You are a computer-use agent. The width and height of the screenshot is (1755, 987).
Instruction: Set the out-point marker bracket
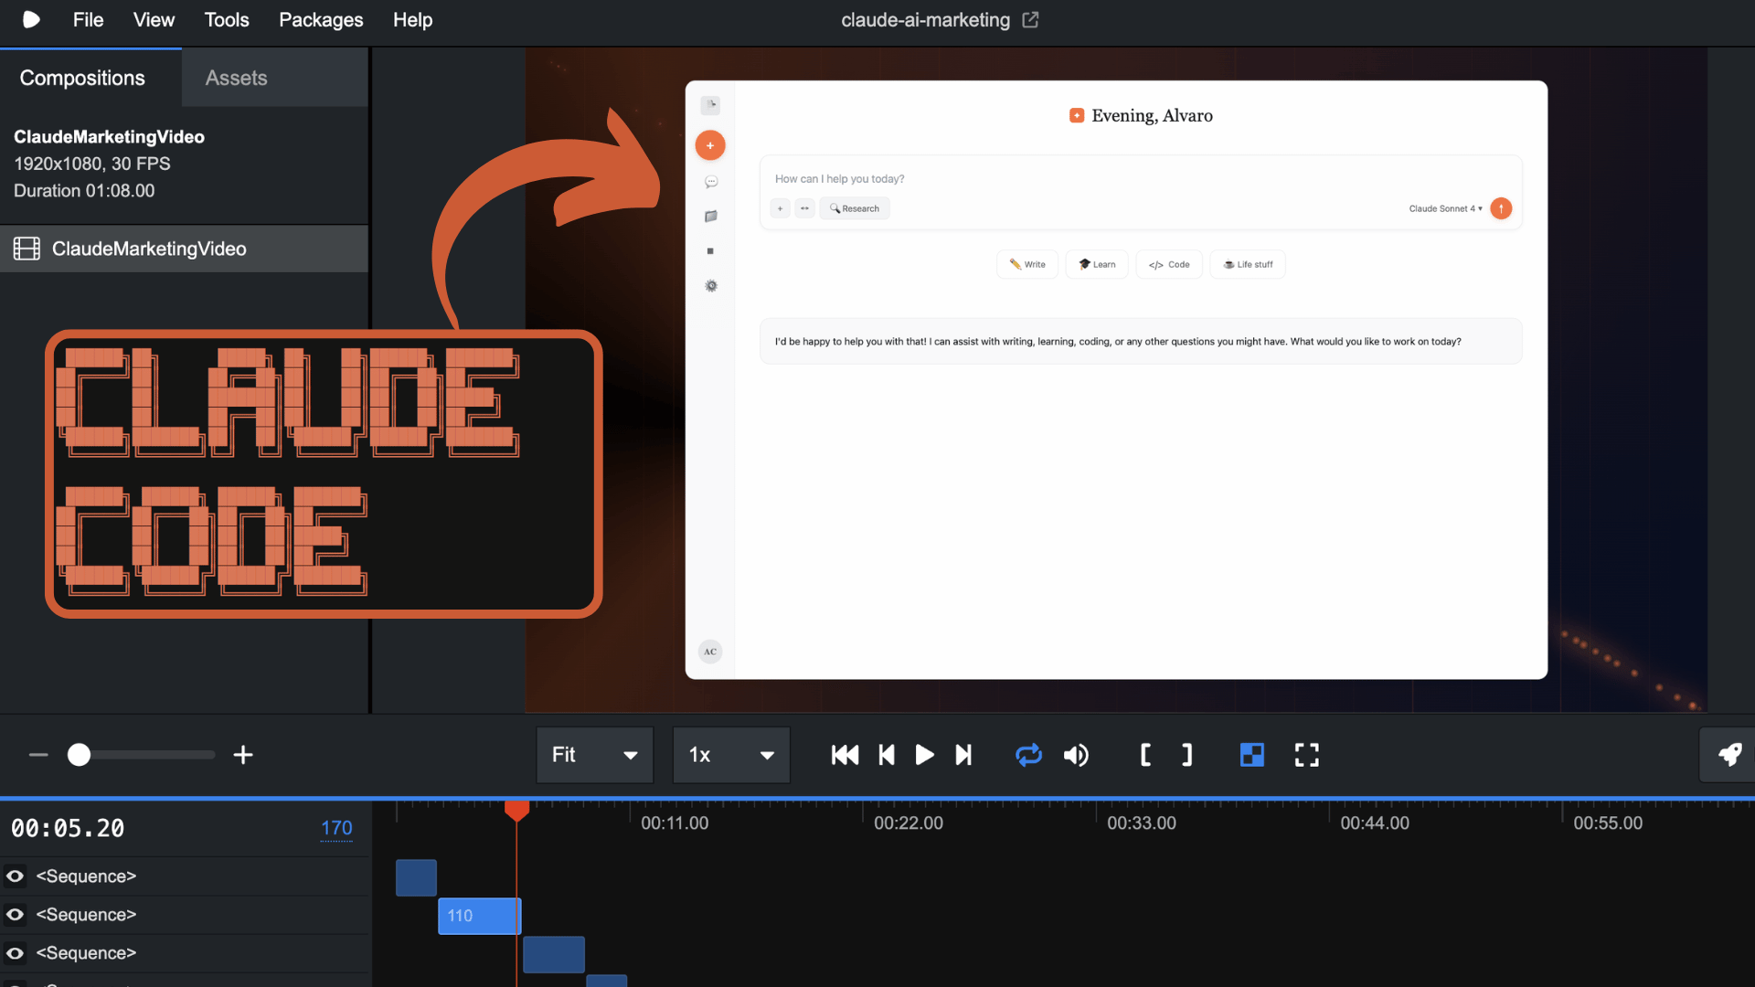tap(1186, 755)
